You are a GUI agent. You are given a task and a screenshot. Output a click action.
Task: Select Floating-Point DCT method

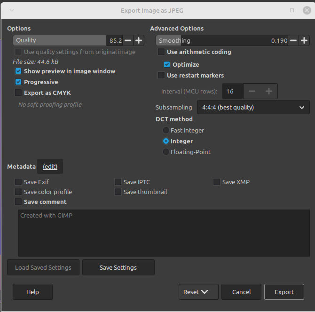165,152
